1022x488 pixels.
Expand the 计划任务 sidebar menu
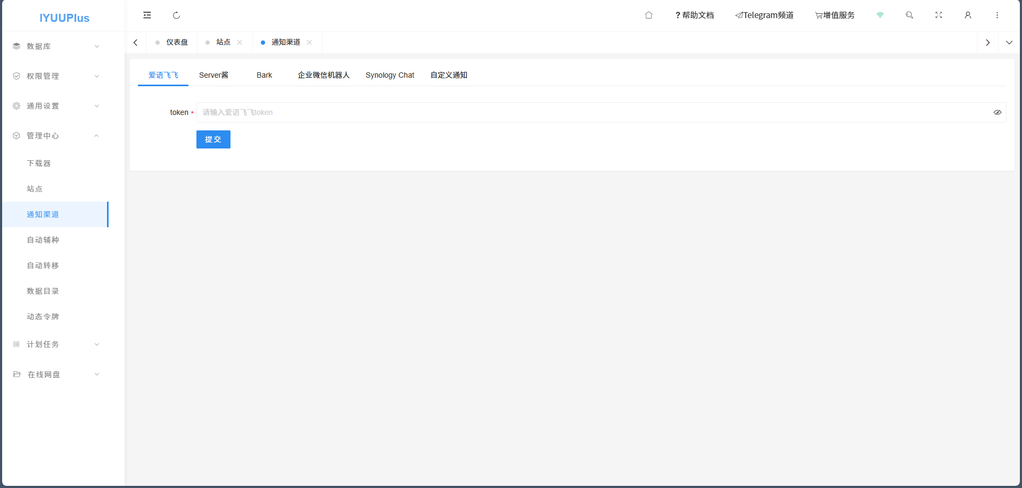coord(56,344)
